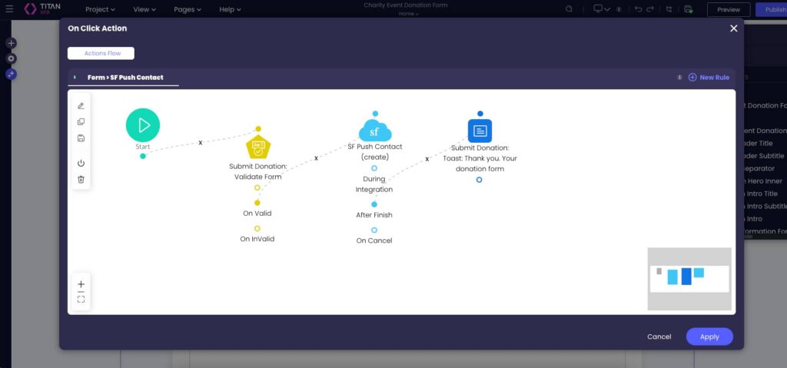Click the On Valid connector dot
The height and width of the screenshot is (368, 787).
[x=257, y=203]
